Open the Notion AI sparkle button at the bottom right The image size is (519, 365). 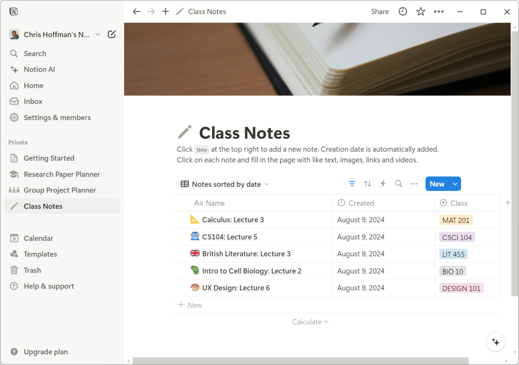pos(496,342)
